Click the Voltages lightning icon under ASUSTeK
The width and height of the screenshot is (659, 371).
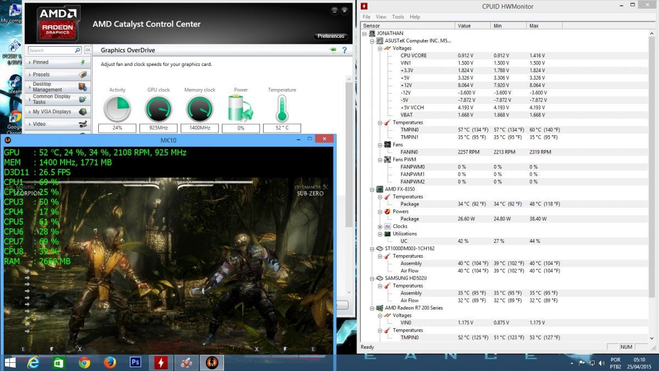click(x=388, y=48)
